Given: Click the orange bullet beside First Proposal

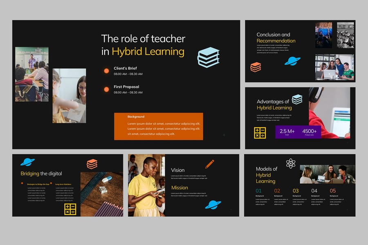Looking at the screenshot, I should [x=106, y=89].
